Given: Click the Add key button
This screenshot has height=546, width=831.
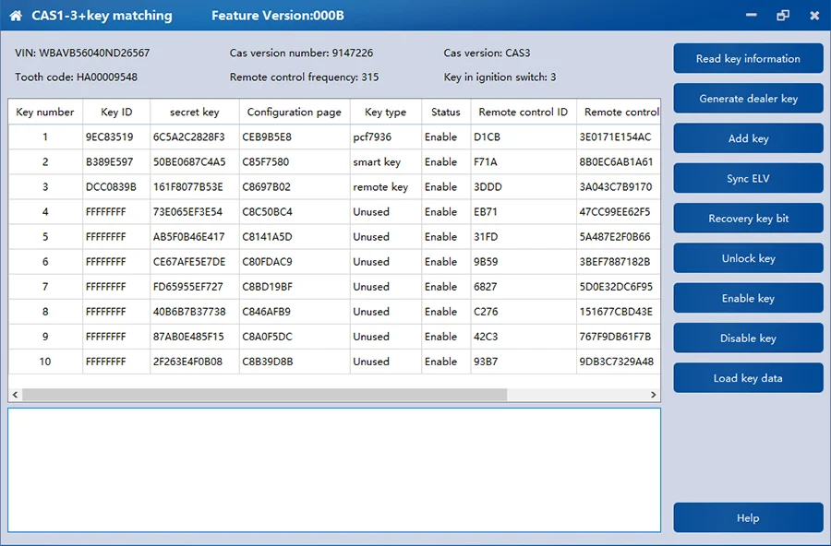Looking at the screenshot, I should 748,138.
